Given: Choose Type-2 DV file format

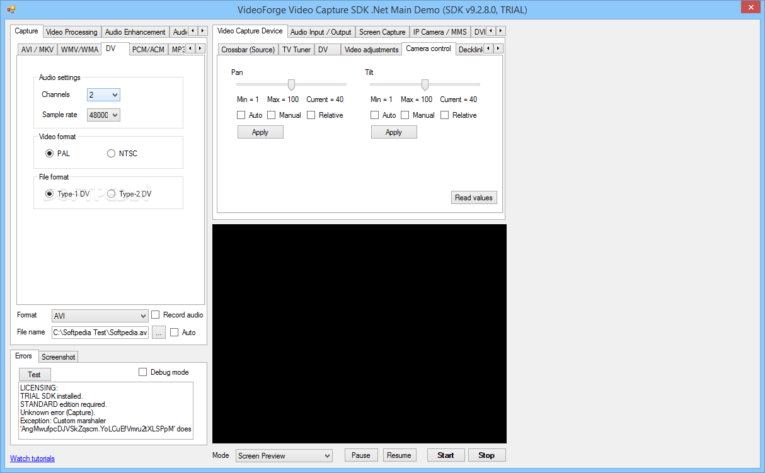Looking at the screenshot, I should pos(129,194).
